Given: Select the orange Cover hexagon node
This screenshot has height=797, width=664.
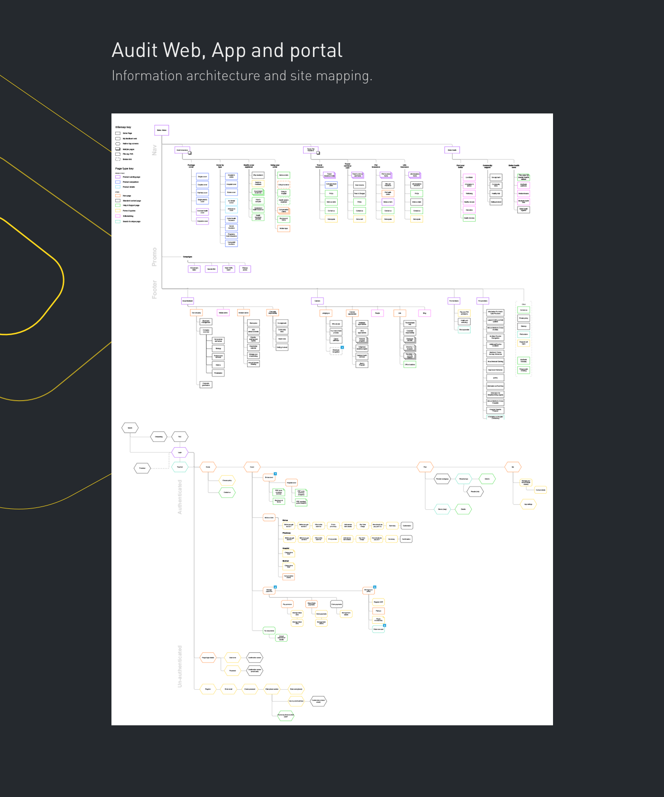Looking at the screenshot, I should click(x=252, y=467).
